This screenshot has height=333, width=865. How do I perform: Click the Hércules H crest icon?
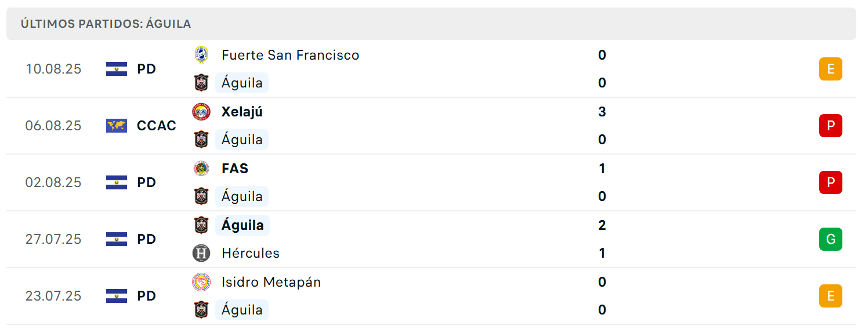(201, 253)
